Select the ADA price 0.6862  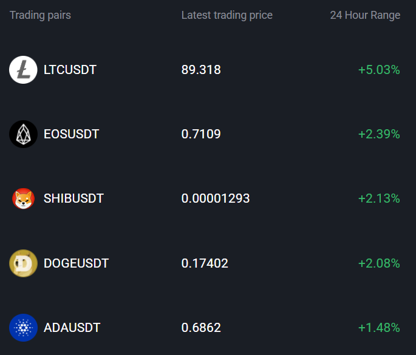coord(201,328)
